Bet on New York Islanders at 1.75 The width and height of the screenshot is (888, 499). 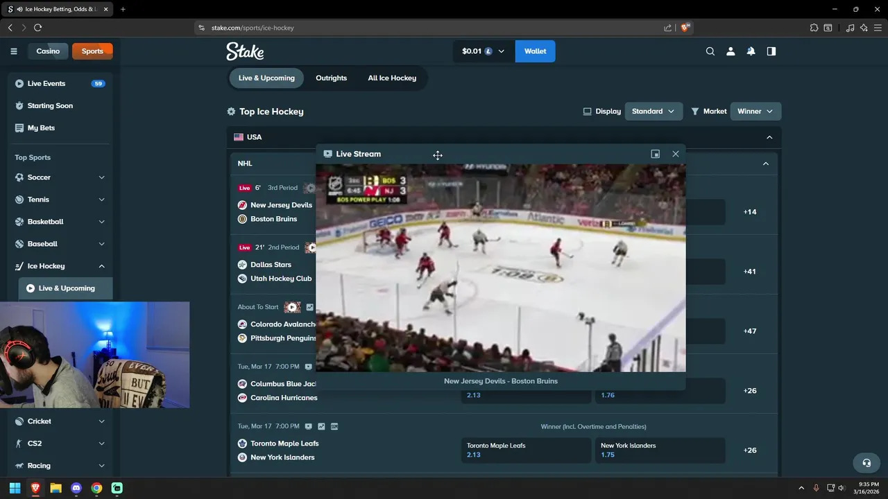coord(660,450)
